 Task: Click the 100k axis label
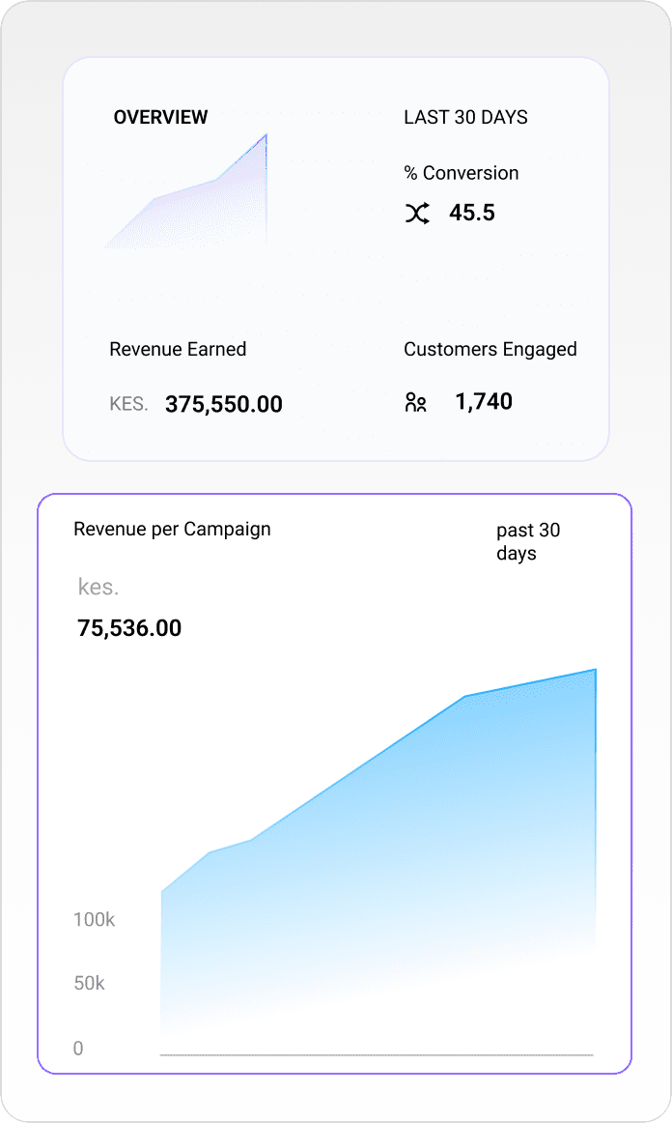pos(94,919)
